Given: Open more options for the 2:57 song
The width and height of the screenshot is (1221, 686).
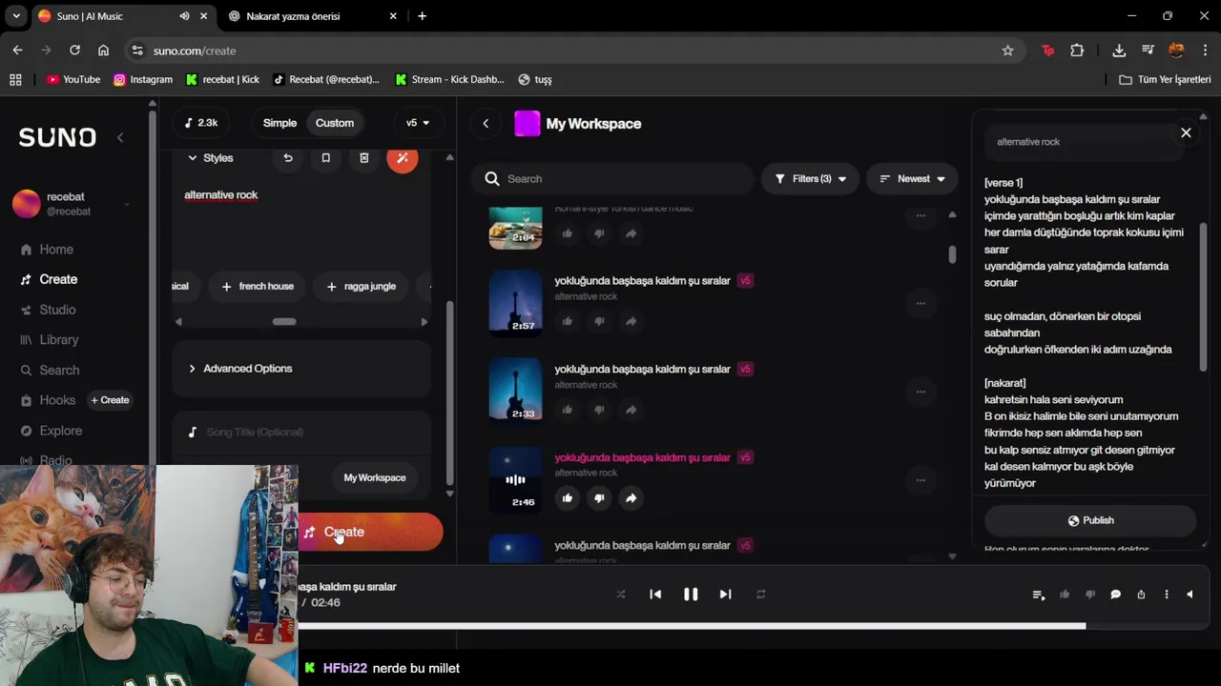Looking at the screenshot, I should point(921,303).
